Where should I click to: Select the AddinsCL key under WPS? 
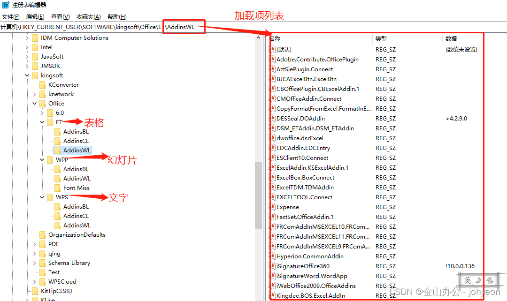[76, 216]
